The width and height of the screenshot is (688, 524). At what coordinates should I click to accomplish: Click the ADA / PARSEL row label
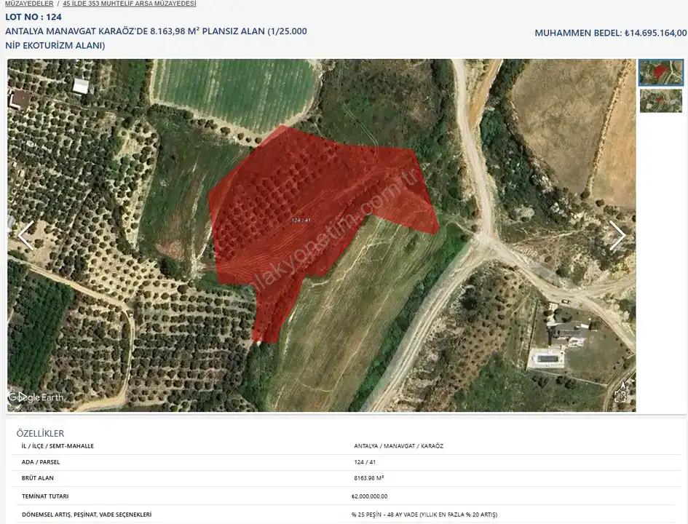pos(42,462)
